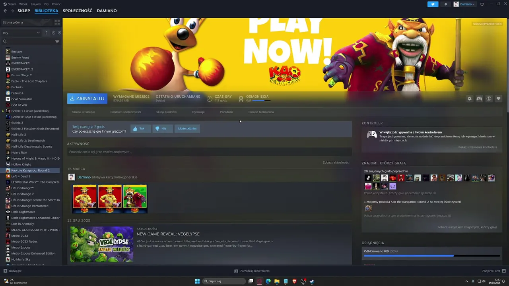Open the game settings gear icon
509x286 pixels.
pos(470,99)
